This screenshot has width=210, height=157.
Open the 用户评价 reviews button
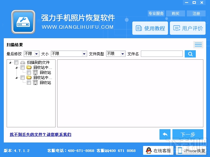[188, 28]
